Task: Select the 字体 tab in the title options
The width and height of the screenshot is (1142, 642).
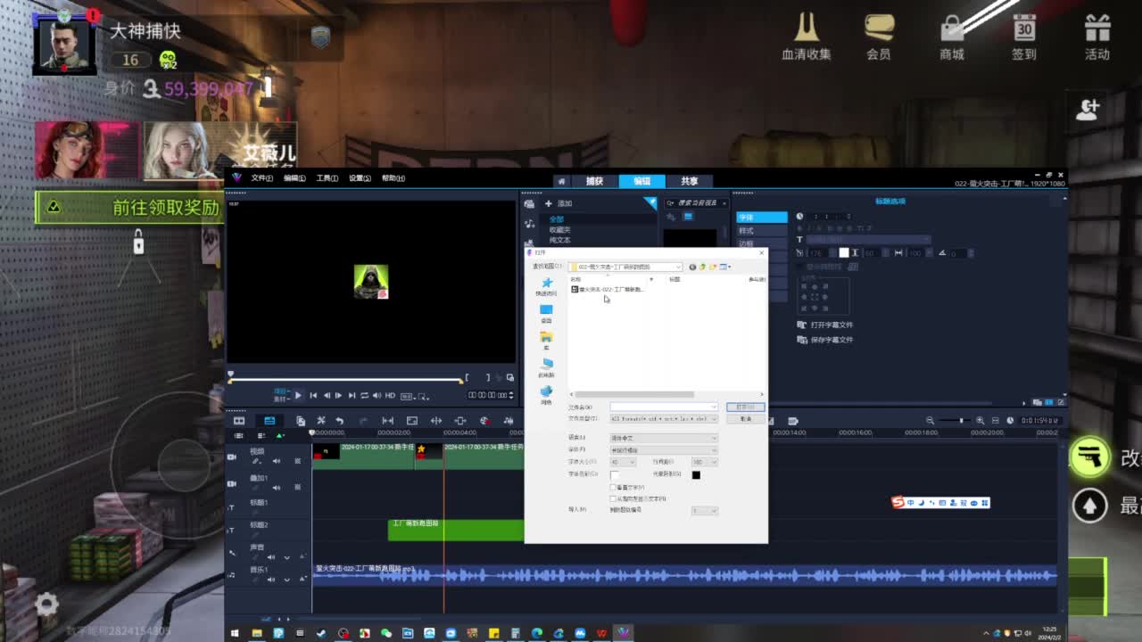Action: 761,217
